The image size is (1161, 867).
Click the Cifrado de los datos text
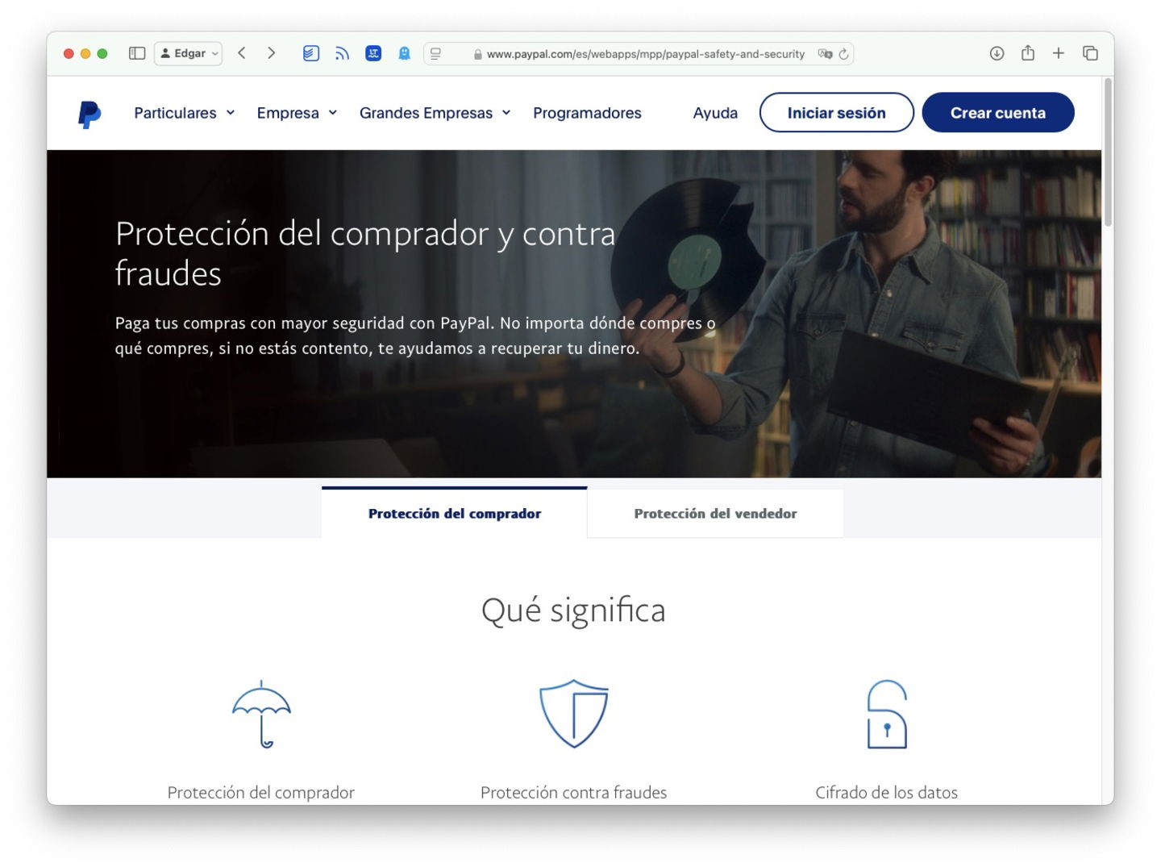point(887,792)
